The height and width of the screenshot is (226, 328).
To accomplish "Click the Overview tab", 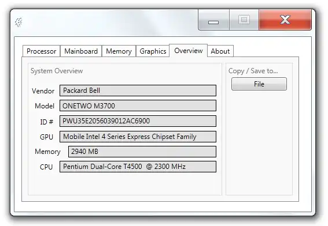I will (188, 51).
